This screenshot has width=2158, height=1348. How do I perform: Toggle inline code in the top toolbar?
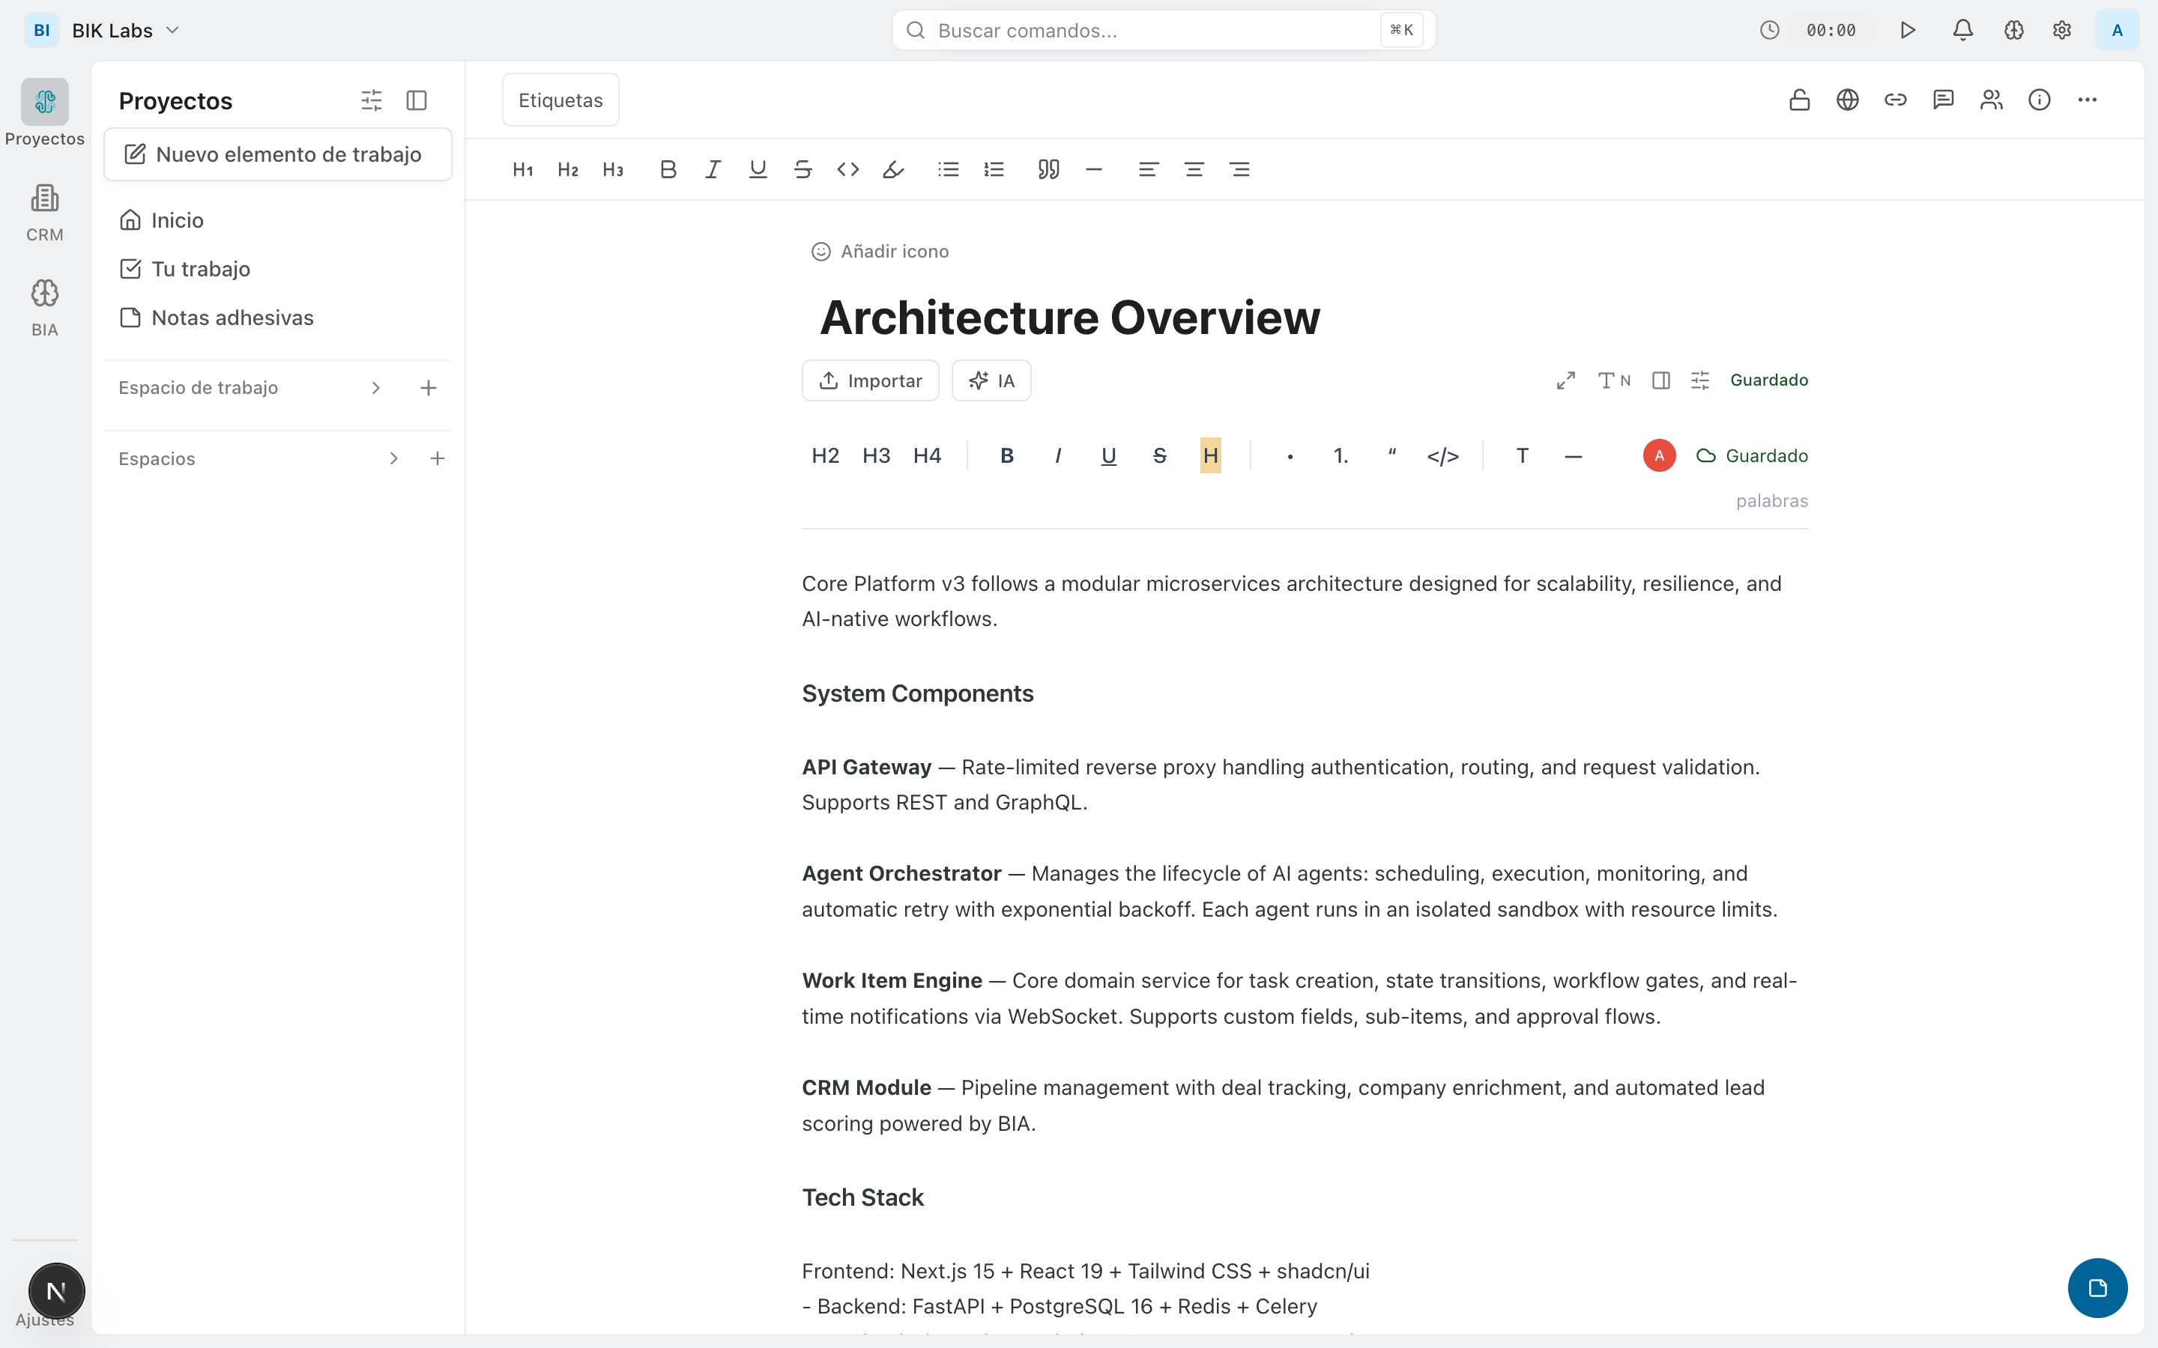point(848,169)
